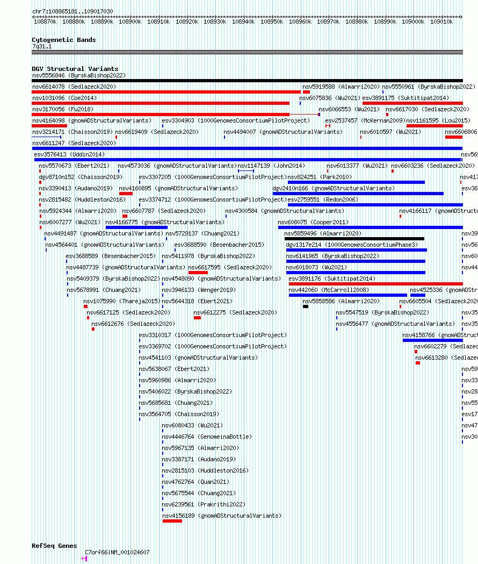Click nsv1075990 (Thareja2015) label

[x=122, y=301]
